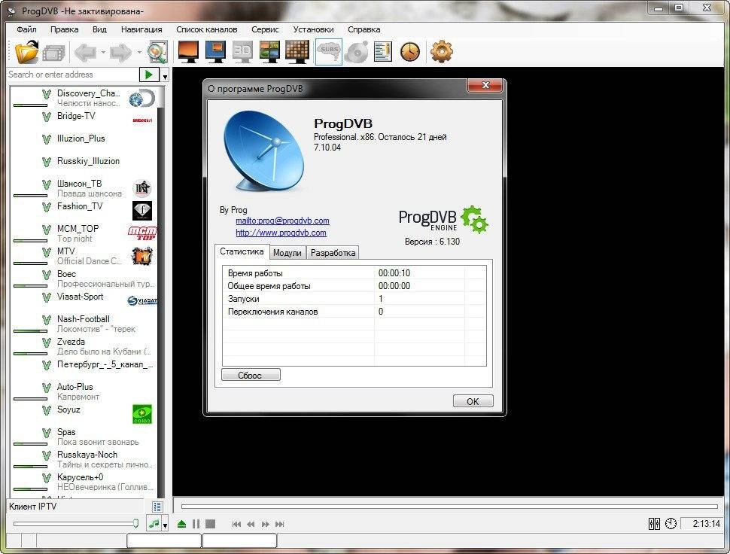Open the http://www.progdvb.com link
This screenshot has height=554, width=730.
[x=281, y=233]
